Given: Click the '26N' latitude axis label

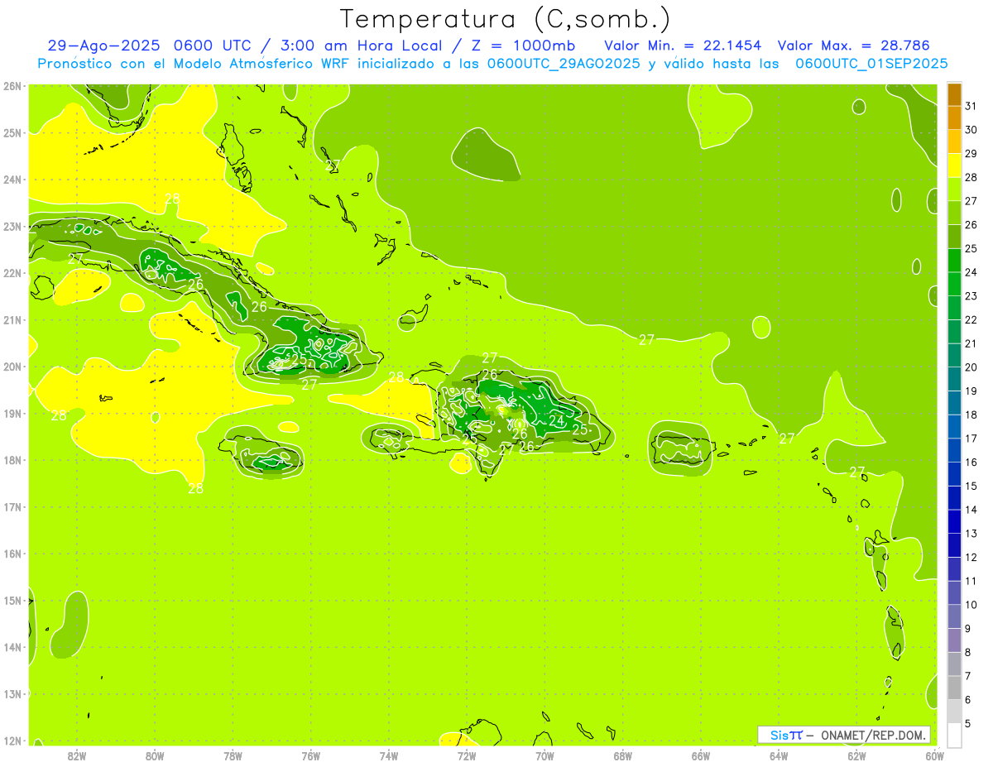Looking at the screenshot, I should click(x=12, y=86).
